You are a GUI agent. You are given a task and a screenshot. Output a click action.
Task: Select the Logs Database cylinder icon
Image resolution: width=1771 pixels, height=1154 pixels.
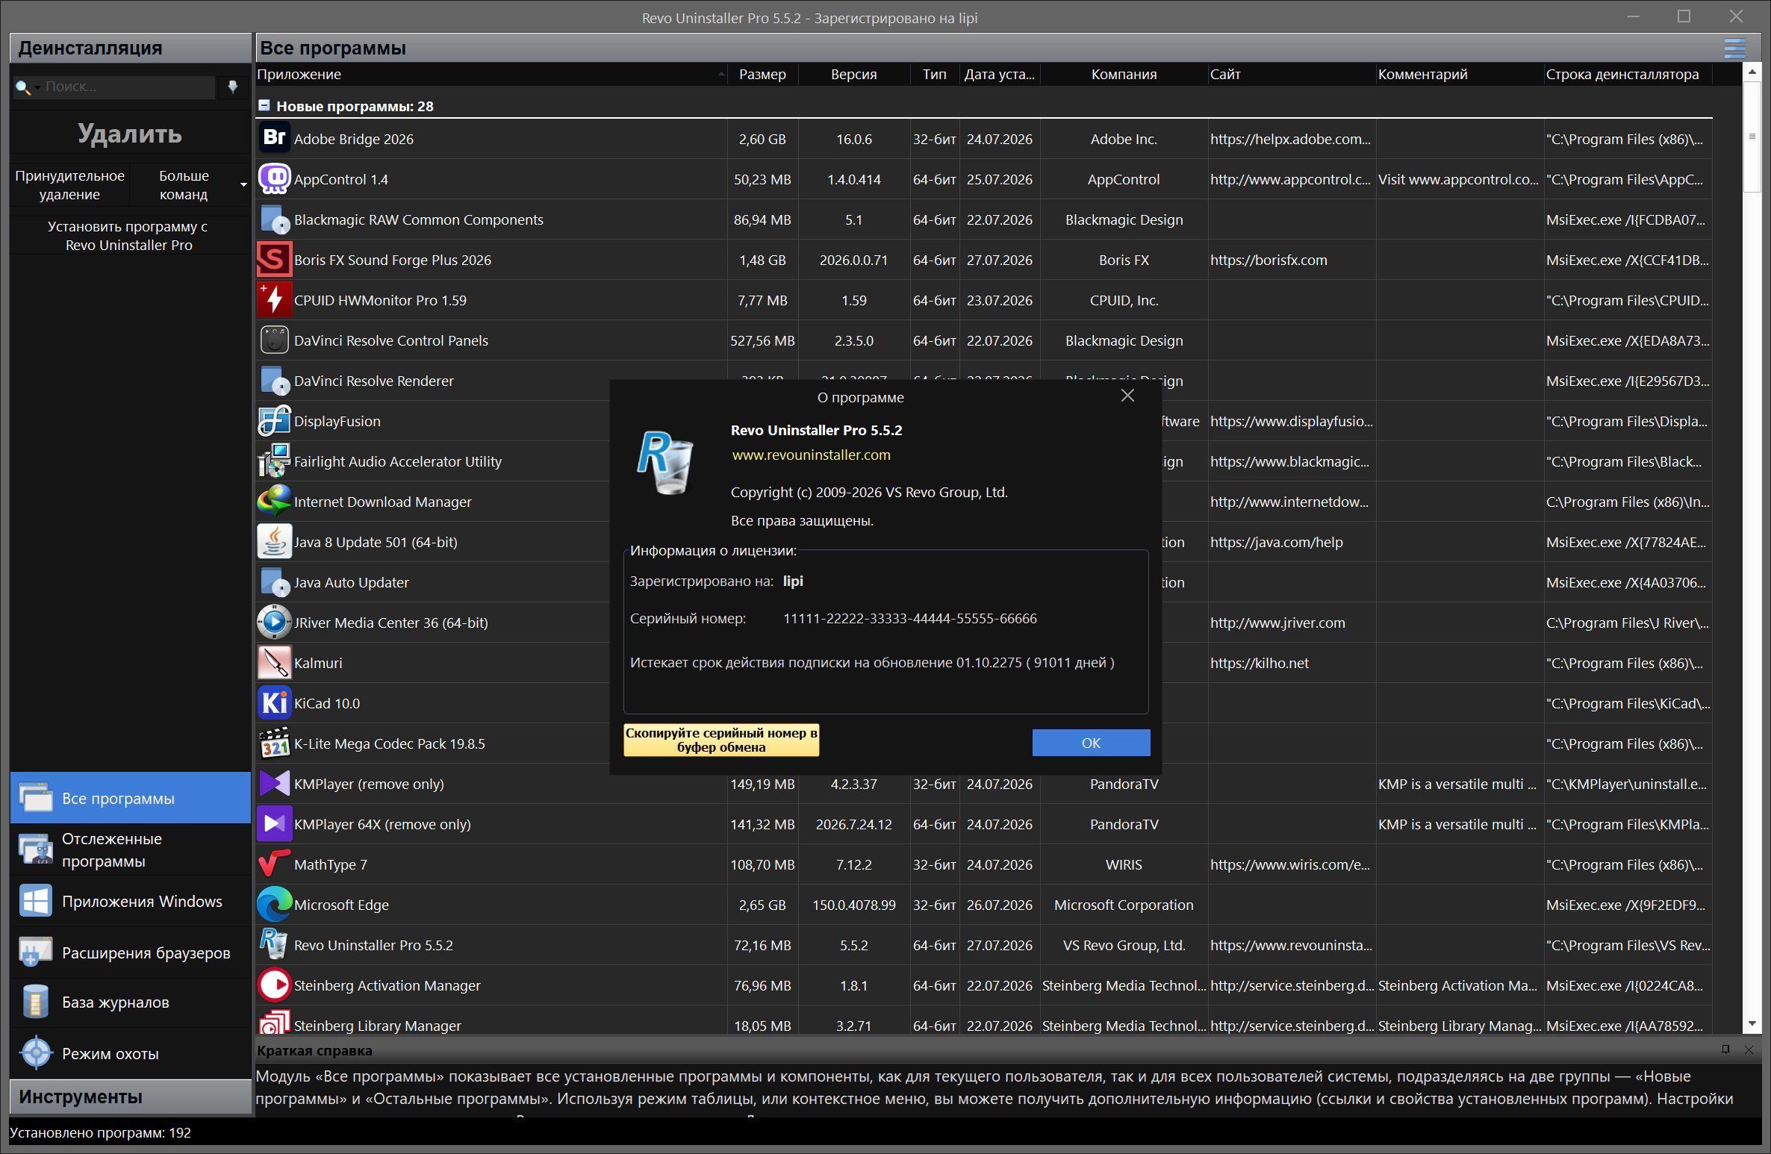pyautogui.click(x=36, y=1002)
